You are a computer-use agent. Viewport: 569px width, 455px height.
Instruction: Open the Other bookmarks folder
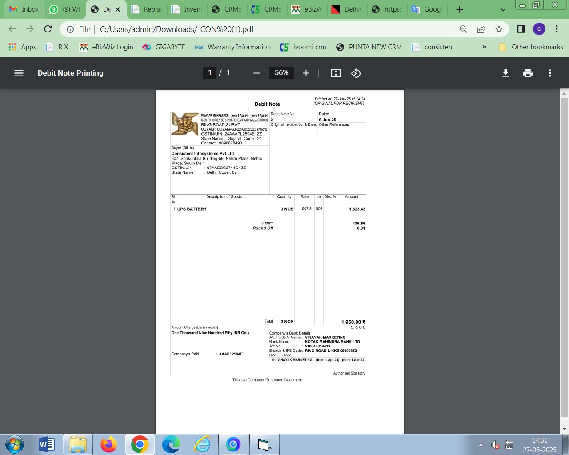coord(531,47)
